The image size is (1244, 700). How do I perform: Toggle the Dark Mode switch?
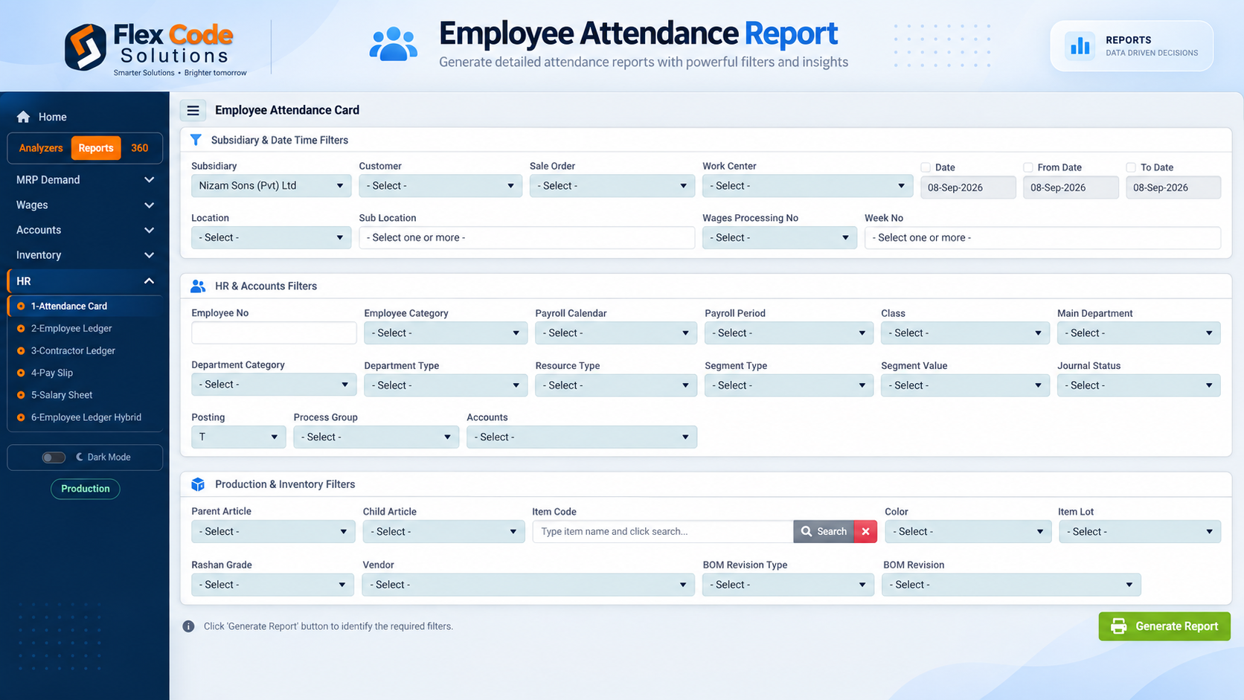[54, 457]
